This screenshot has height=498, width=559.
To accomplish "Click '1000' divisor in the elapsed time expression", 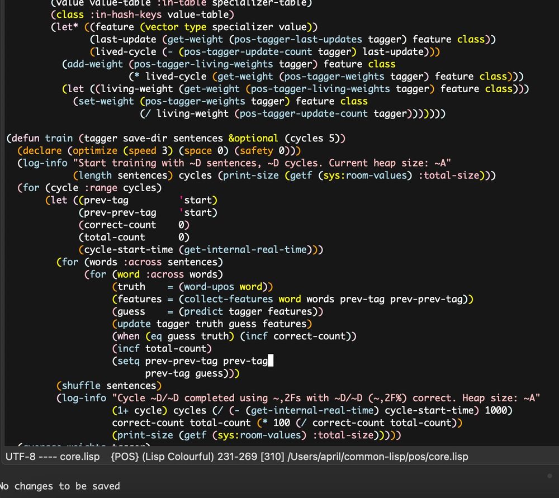I will [496, 411].
